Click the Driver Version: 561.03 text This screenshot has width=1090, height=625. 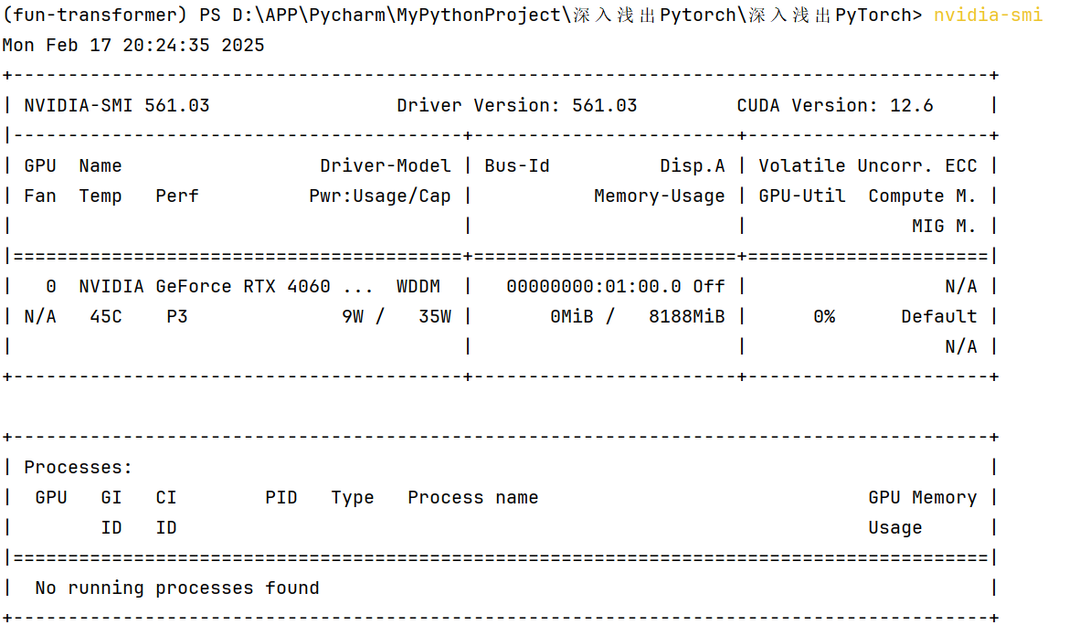click(516, 106)
